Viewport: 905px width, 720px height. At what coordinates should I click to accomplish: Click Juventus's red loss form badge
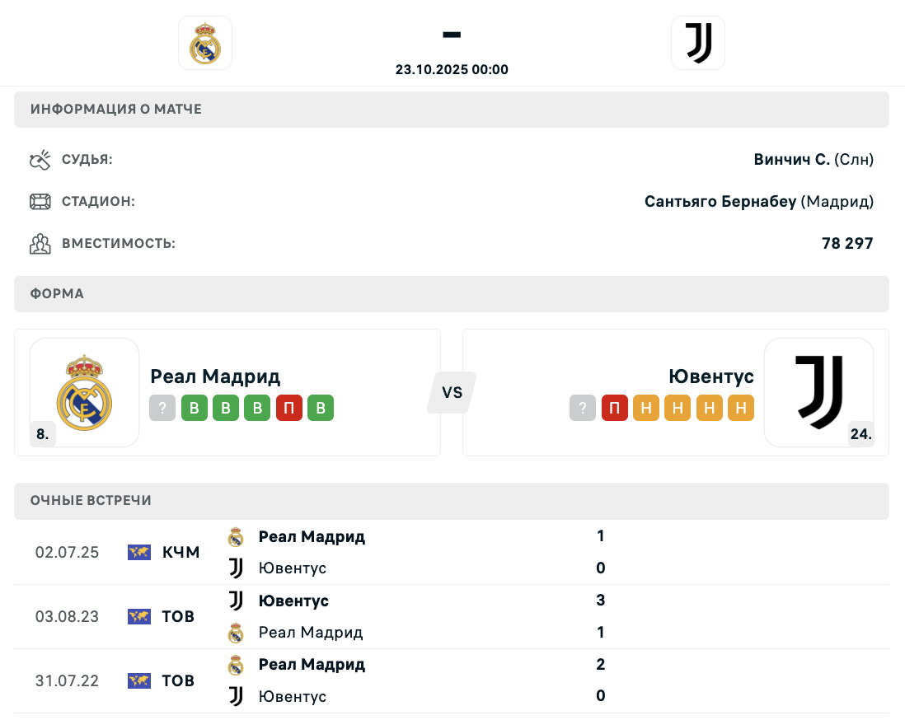tap(615, 408)
